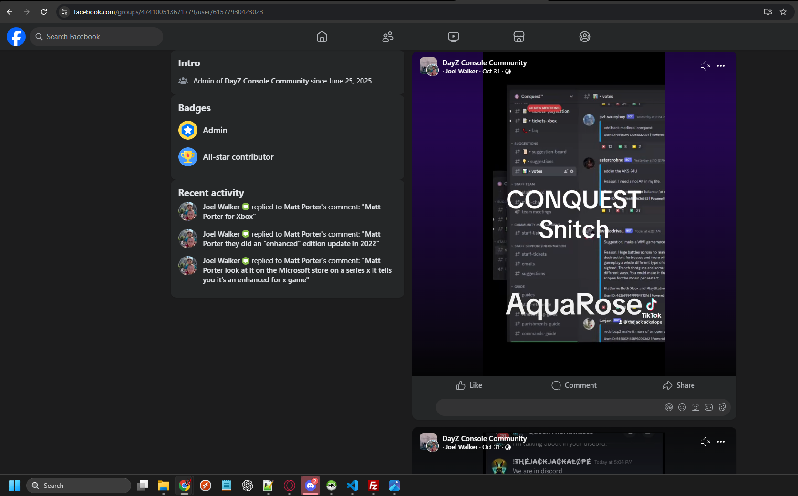The height and width of the screenshot is (496, 798).
Task: Open Visual Studio Code from taskbar
Action: click(x=352, y=486)
